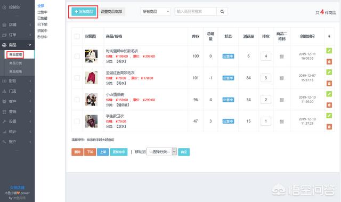Delete the 时尚潮牌中长款毛衣 product with trash icon
Screen dimensions: 341x202
point(329,62)
